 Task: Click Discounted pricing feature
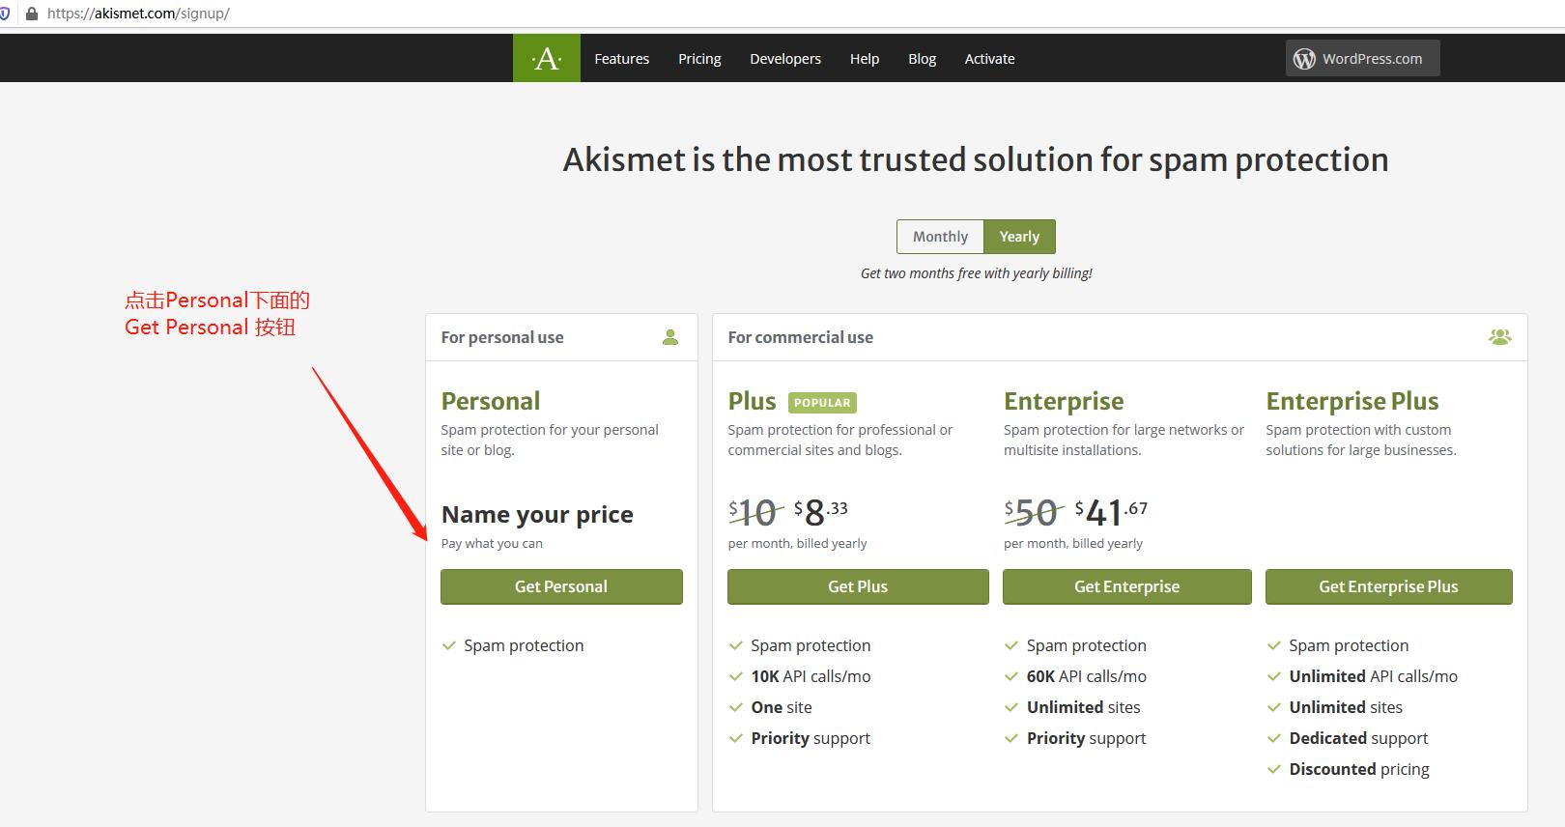click(x=1359, y=769)
